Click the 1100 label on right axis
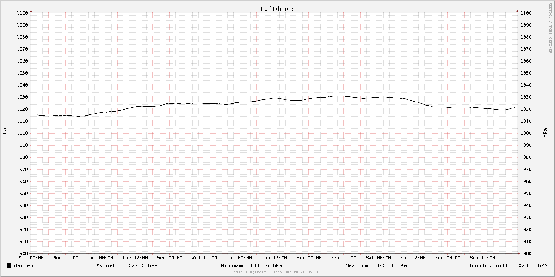Screen dimensions: 555x277 (x=526, y=13)
